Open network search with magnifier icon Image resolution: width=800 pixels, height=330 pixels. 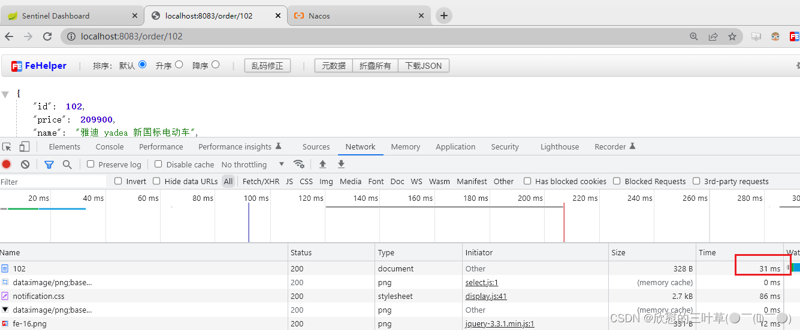(67, 164)
